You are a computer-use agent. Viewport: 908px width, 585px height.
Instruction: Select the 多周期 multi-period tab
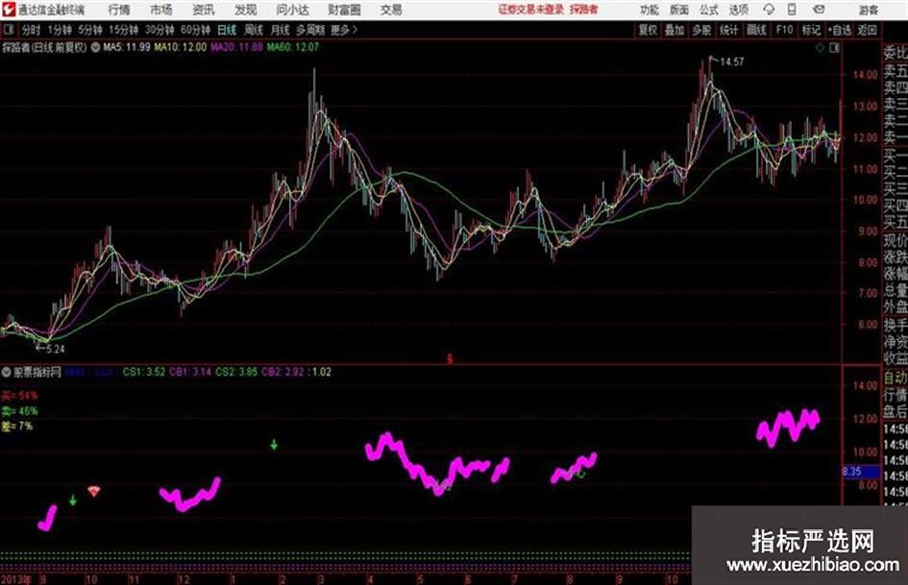pyautogui.click(x=310, y=30)
